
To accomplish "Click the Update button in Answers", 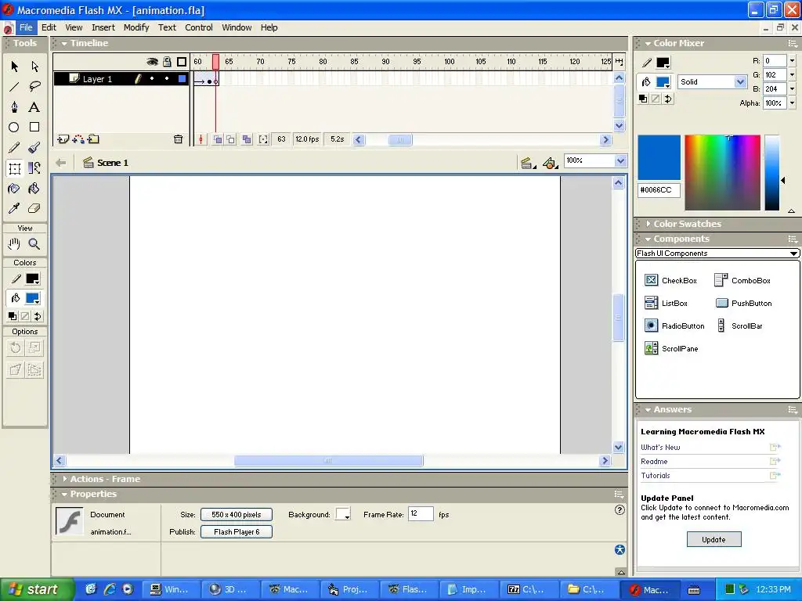I will tap(713, 540).
